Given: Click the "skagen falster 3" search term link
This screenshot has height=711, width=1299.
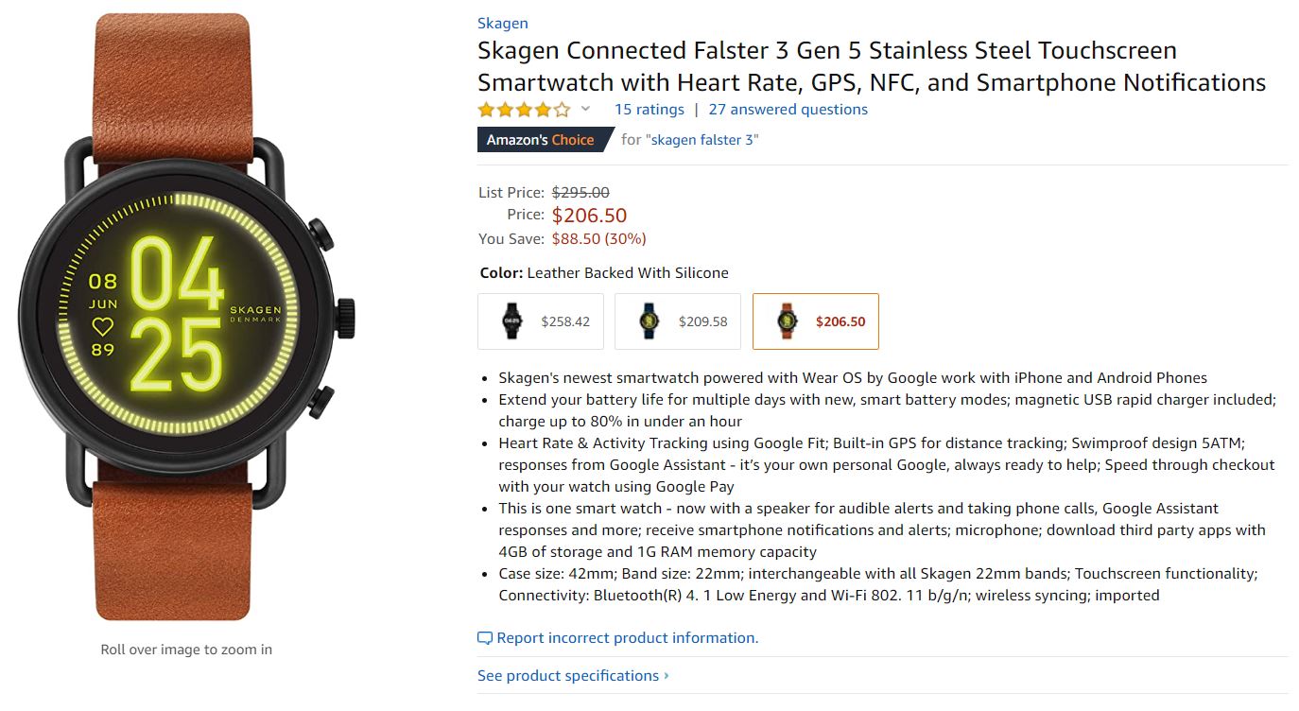Looking at the screenshot, I should (701, 140).
